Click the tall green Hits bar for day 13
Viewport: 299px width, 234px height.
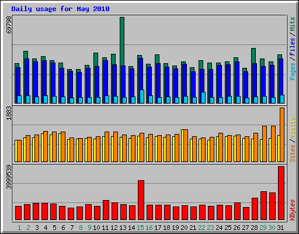click(122, 42)
